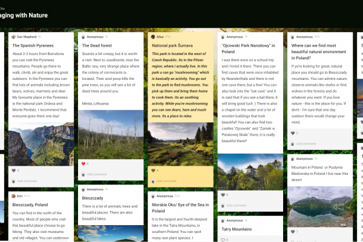Open the Šumava meadow stream photo
Image resolution: width=363 pixels, height=242 pixels.
tap(180, 144)
